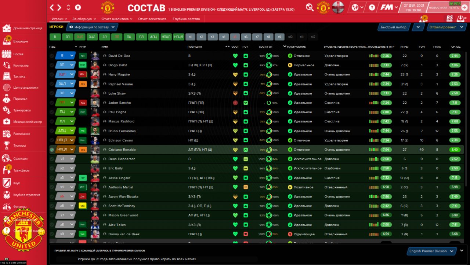Click the England flag icon in header
Screen dimensions: 470x265
[338, 7]
